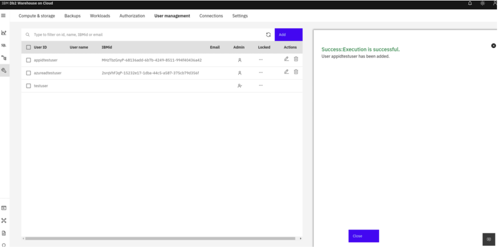Select the wrench administration sidebar icon

point(4,71)
